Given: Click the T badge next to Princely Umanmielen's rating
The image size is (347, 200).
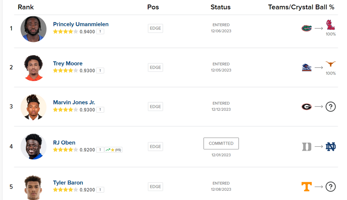Looking at the screenshot, I should click(100, 32).
